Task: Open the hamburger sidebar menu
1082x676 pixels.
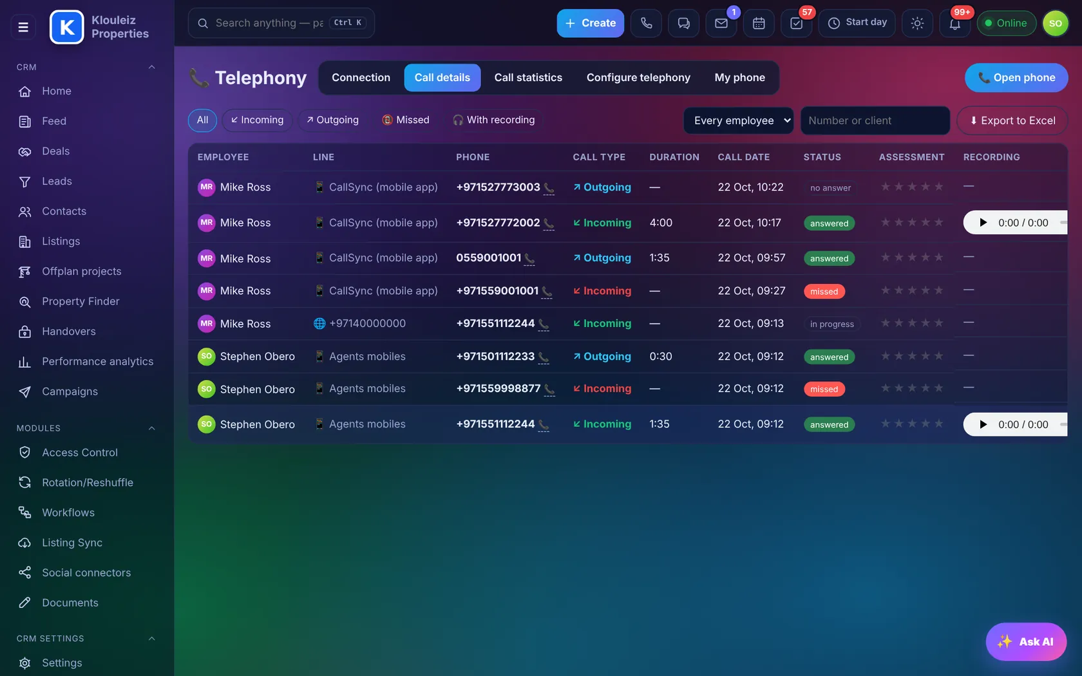Action: [x=23, y=27]
